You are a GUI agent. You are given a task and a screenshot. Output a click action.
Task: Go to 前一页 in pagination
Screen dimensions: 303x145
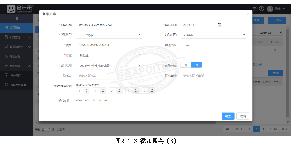(240, 129)
